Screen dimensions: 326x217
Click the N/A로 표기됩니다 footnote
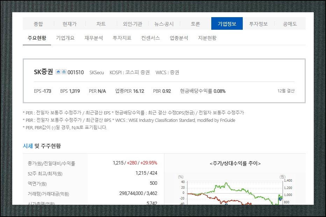click(65, 127)
